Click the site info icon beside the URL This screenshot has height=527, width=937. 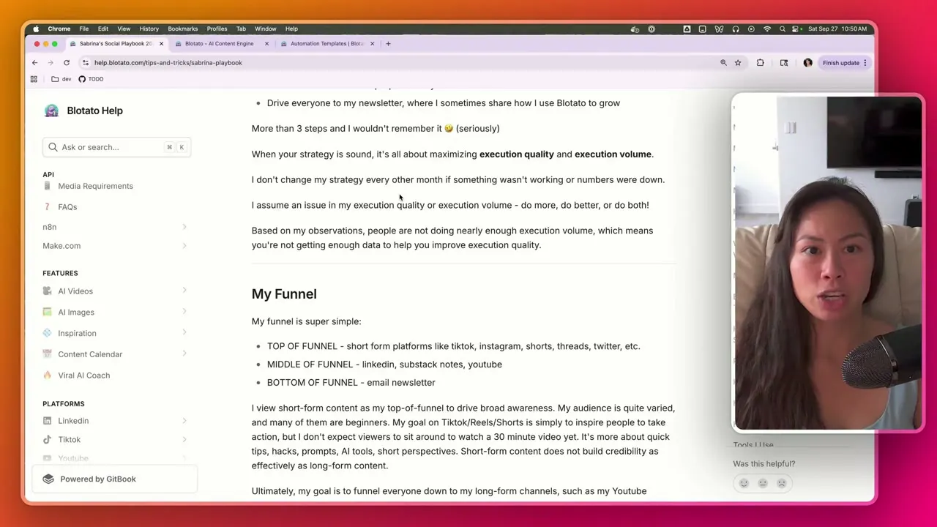pos(86,63)
